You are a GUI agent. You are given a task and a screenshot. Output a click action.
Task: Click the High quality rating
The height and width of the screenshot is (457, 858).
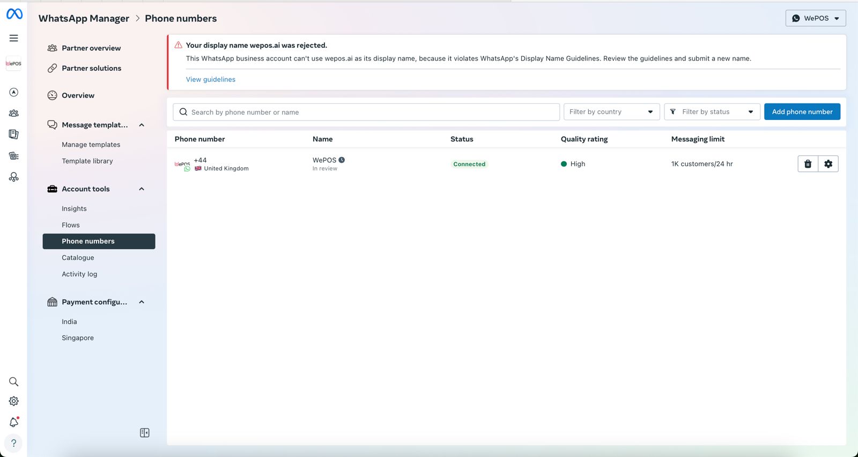point(573,164)
